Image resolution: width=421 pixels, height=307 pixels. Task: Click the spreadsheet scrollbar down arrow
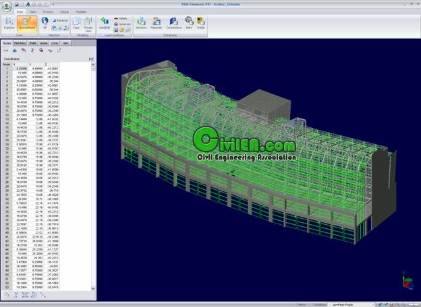[x=93, y=288]
